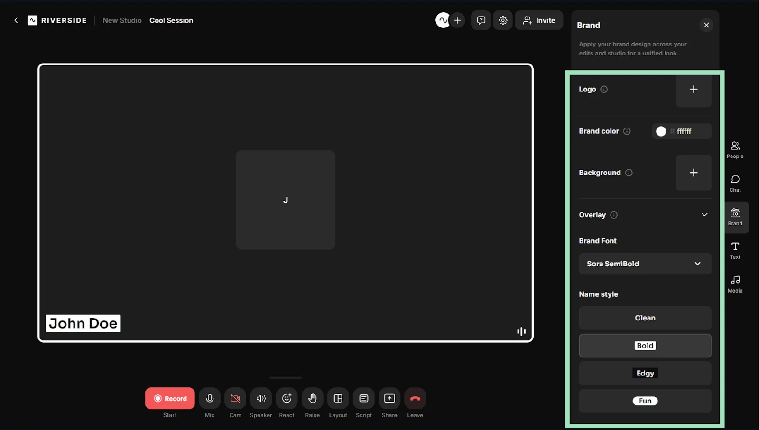
Task: Click the Invite button
Action: tap(539, 20)
